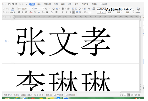Apply the 正文 (Normal) style

pos(101,10)
